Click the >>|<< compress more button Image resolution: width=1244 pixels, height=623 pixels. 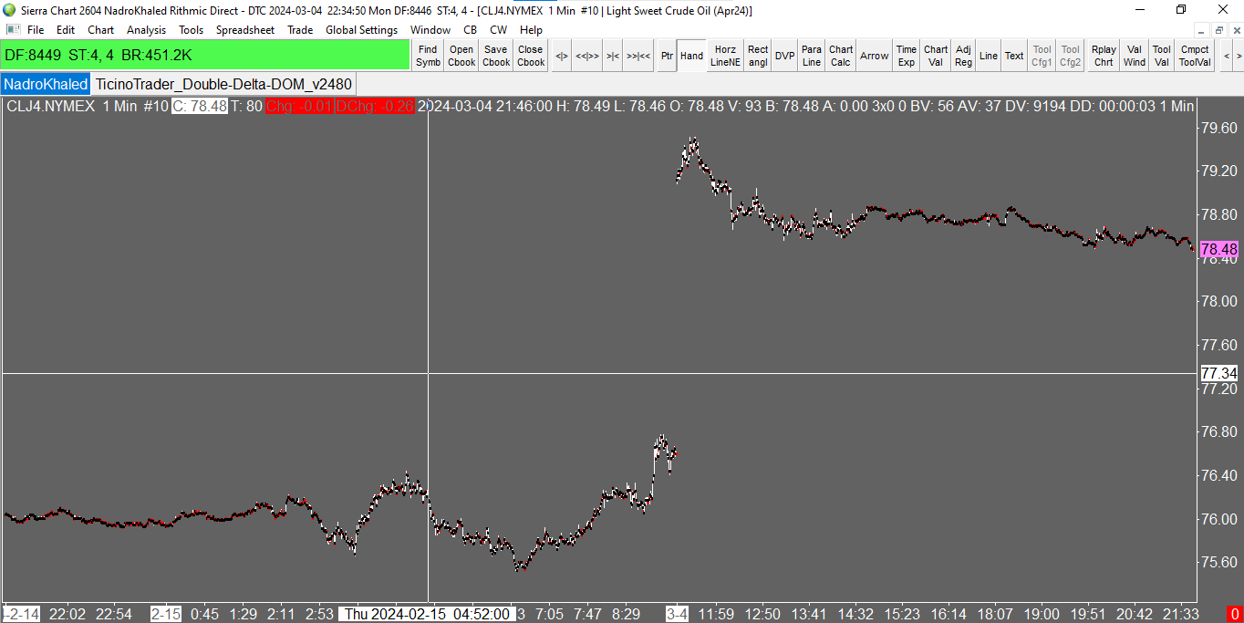pos(639,56)
